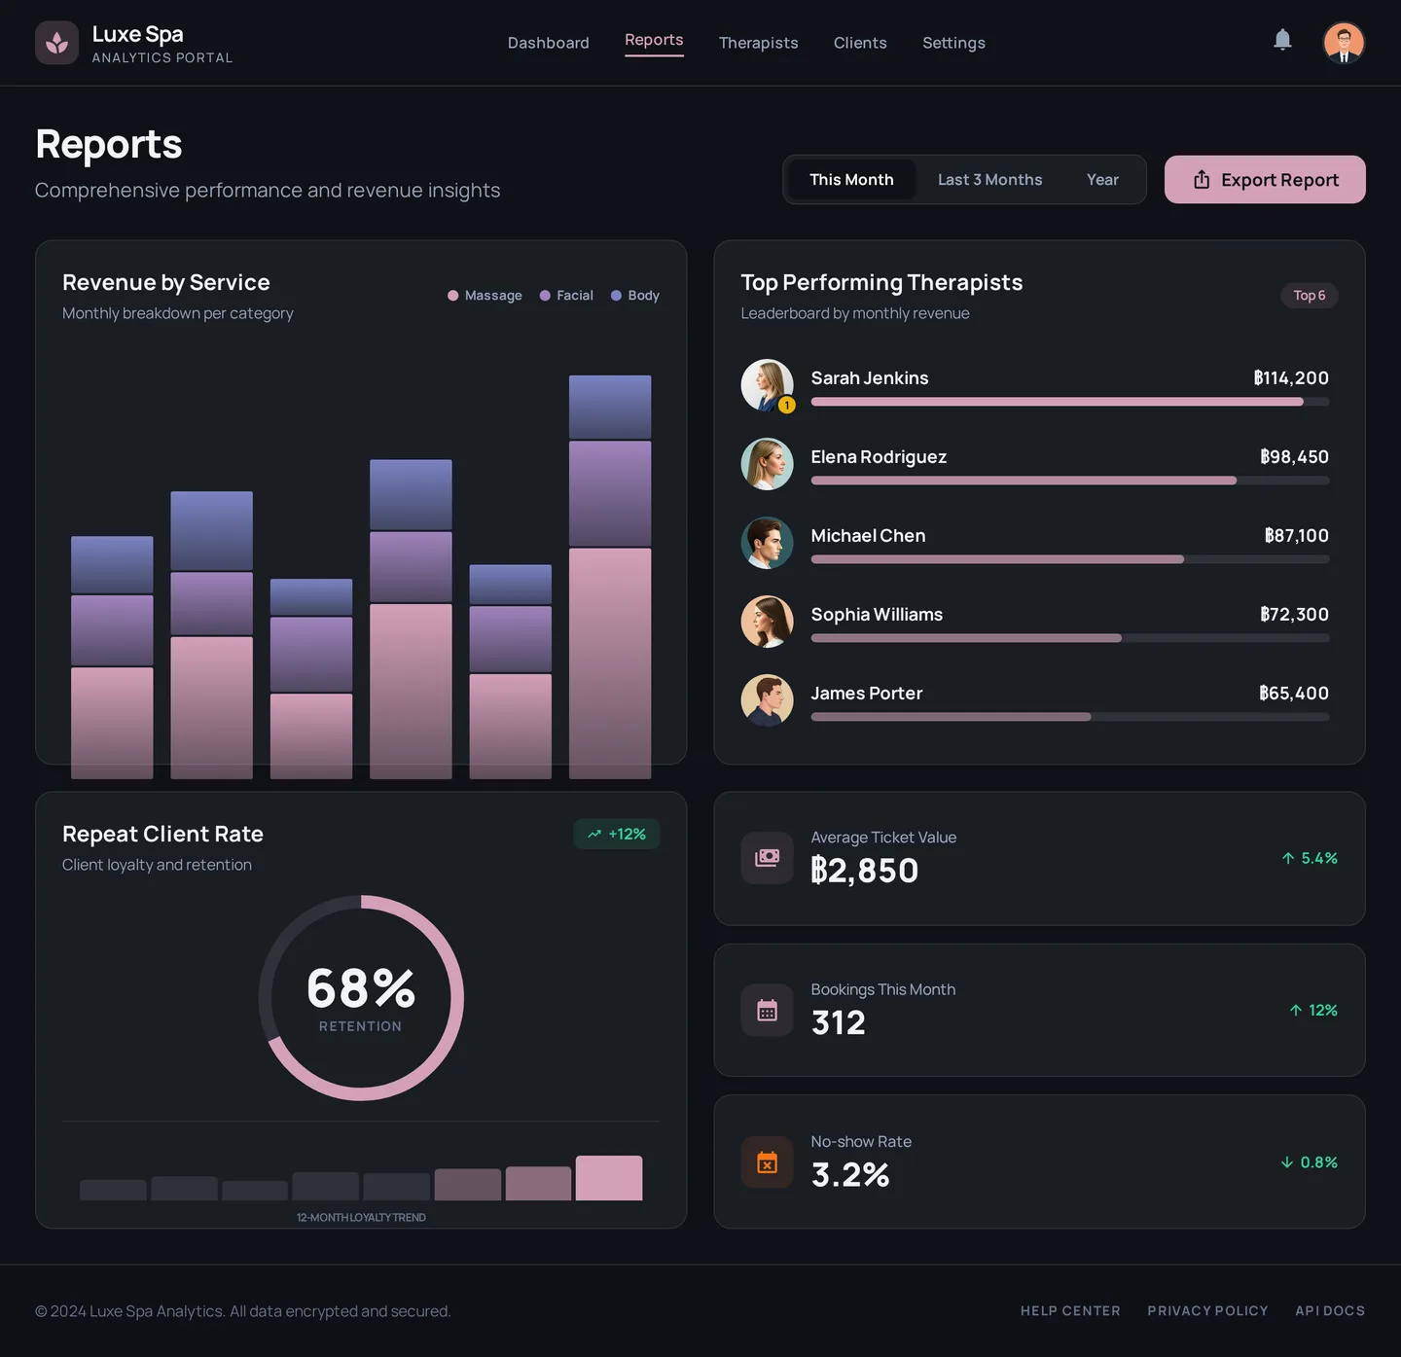This screenshot has width=1401, height=1357.
Task: Switch to the Dashboard tab
Action: point(548,43)
